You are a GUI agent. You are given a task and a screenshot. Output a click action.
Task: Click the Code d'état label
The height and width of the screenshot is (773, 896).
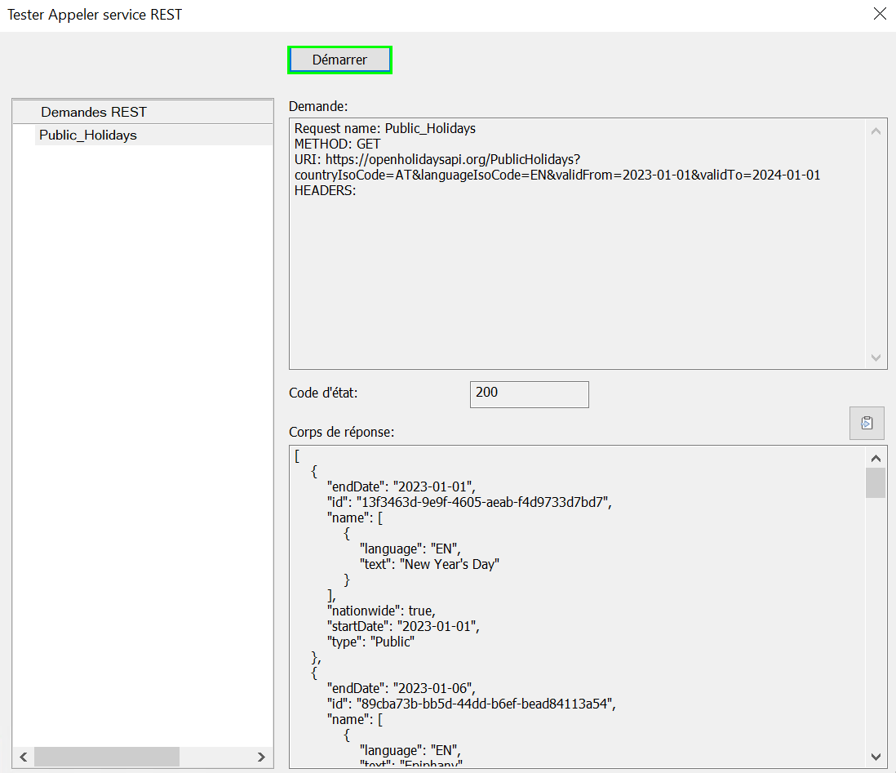click(x=323, y=393)
